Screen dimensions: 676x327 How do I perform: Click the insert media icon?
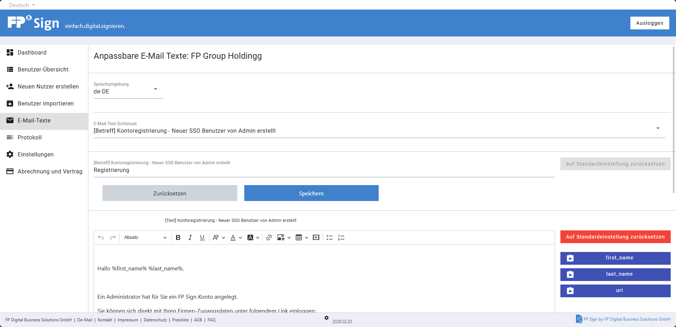316,237
